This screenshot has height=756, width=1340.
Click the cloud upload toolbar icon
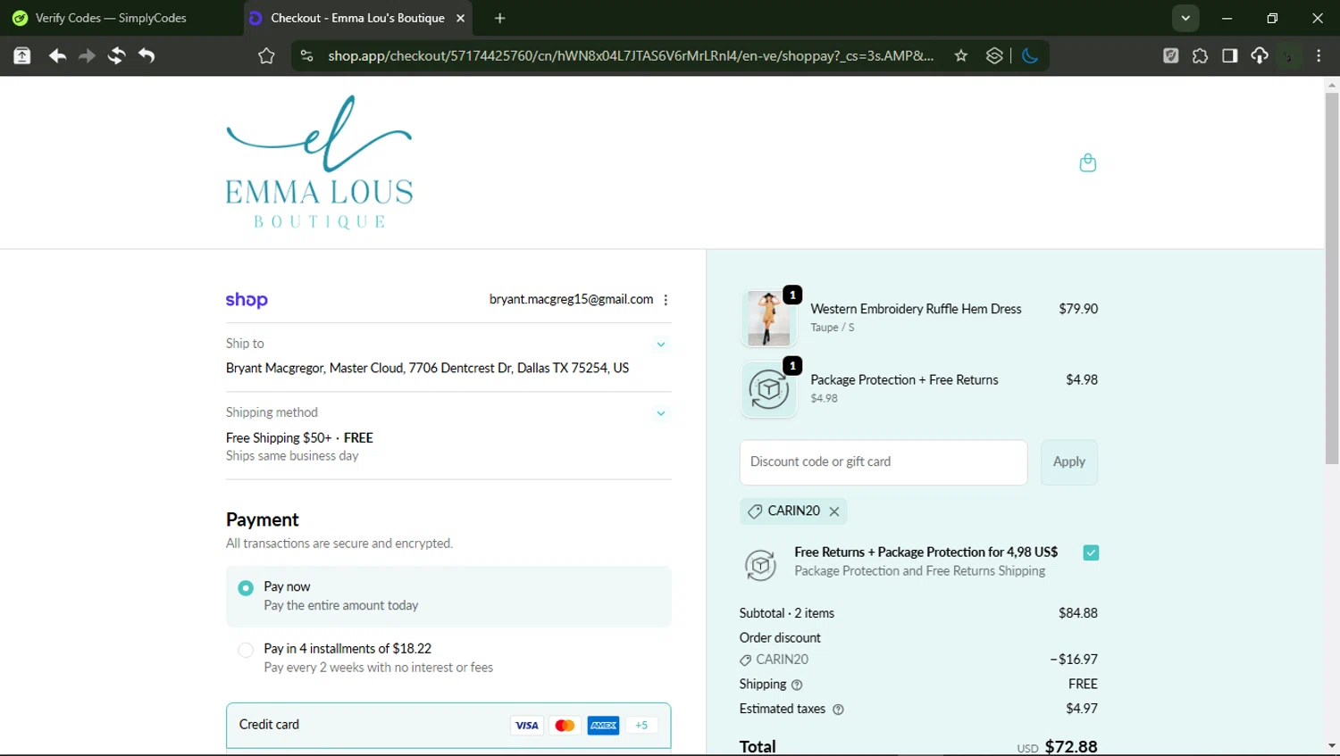point(1260,55)
